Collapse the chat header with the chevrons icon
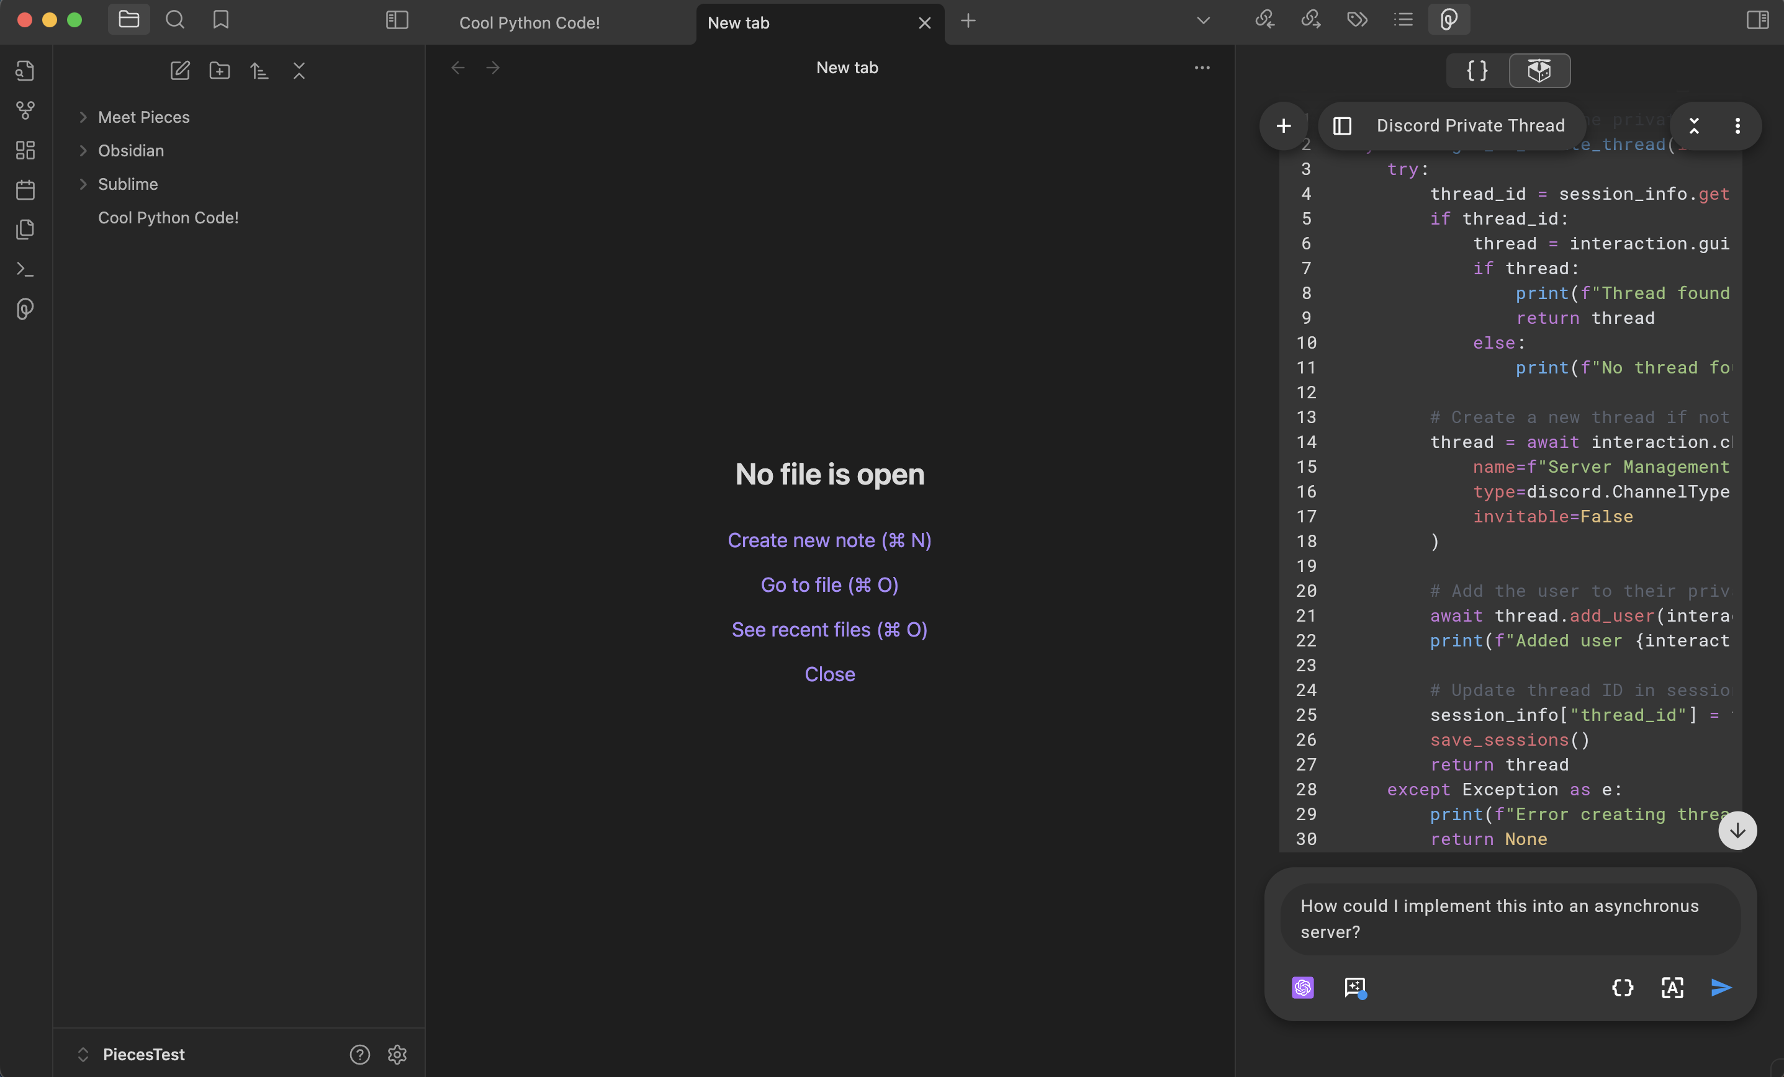The width and height of the screenshot is (1784, 1077). point(1694,126)
